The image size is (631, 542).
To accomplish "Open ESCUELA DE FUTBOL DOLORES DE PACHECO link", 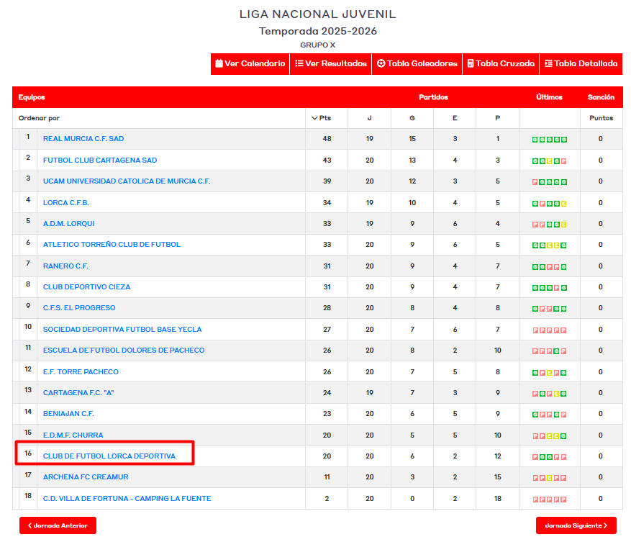I will [x=124, y=351].
